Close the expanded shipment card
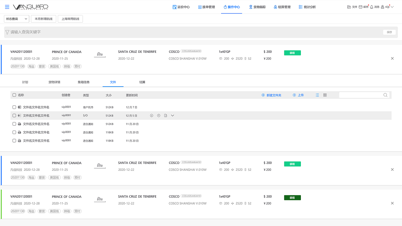This screenshot has width=402, height=226. [392, 58]
